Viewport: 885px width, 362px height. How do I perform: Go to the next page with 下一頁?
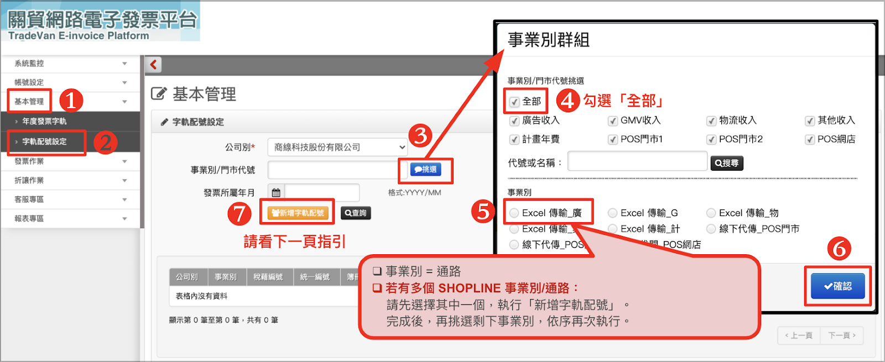point(841,335)
